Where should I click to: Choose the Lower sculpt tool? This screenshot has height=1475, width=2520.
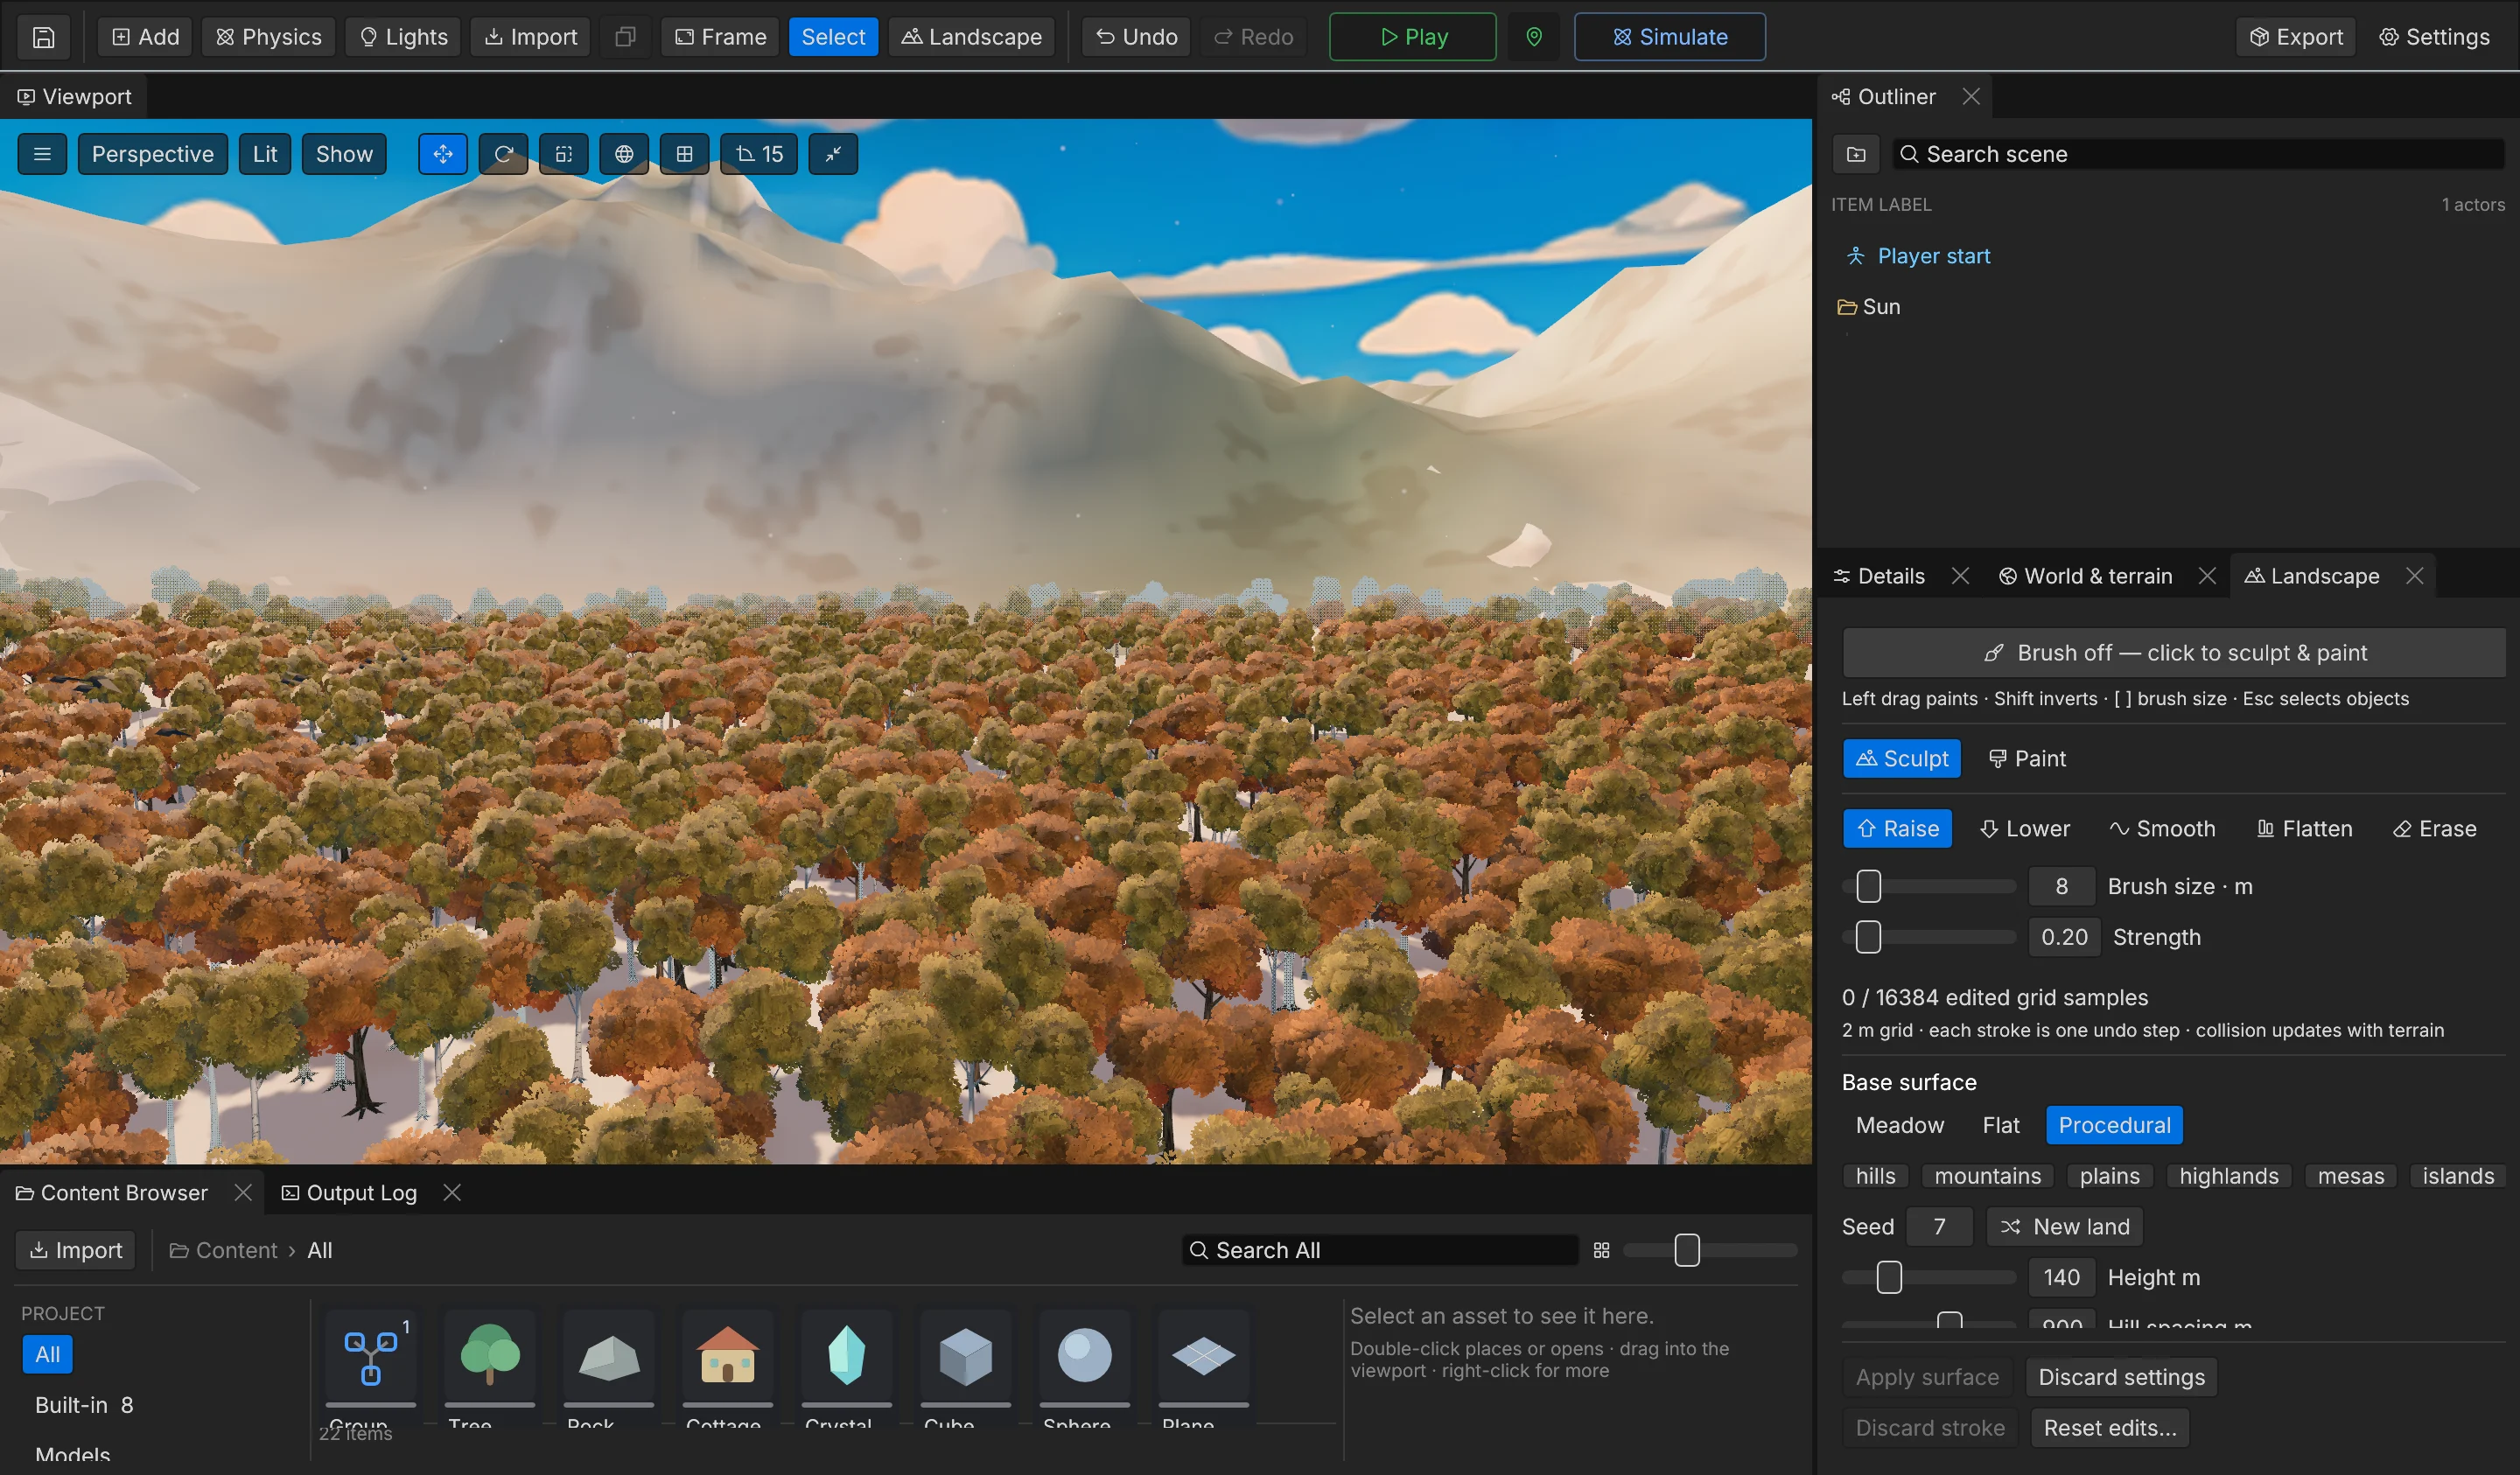[2024, 829]
